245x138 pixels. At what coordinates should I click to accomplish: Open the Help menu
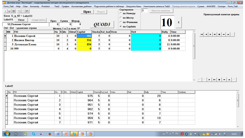pyautogui.click(x=18, y=6)
